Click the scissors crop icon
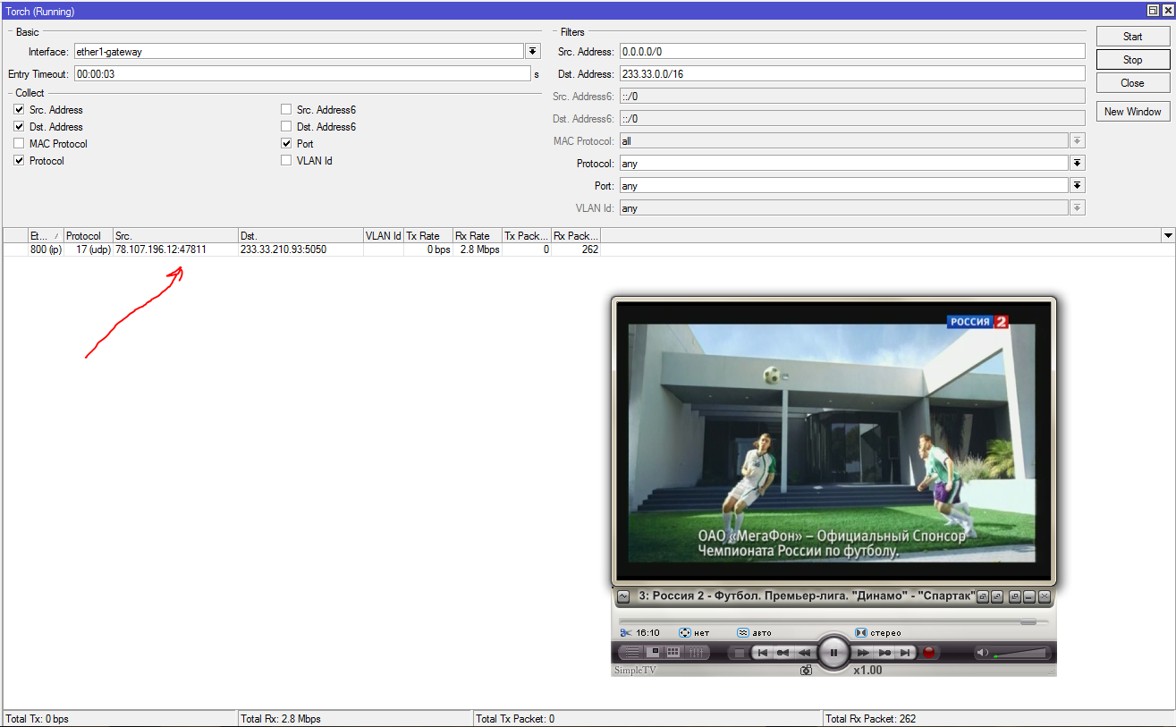 tap(626, 633)
